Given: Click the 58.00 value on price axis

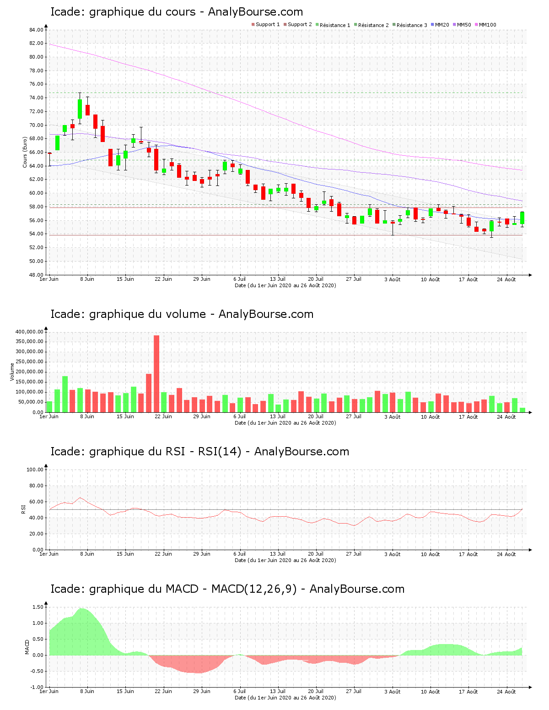Looking at the screenshot, I should point(36,207).
